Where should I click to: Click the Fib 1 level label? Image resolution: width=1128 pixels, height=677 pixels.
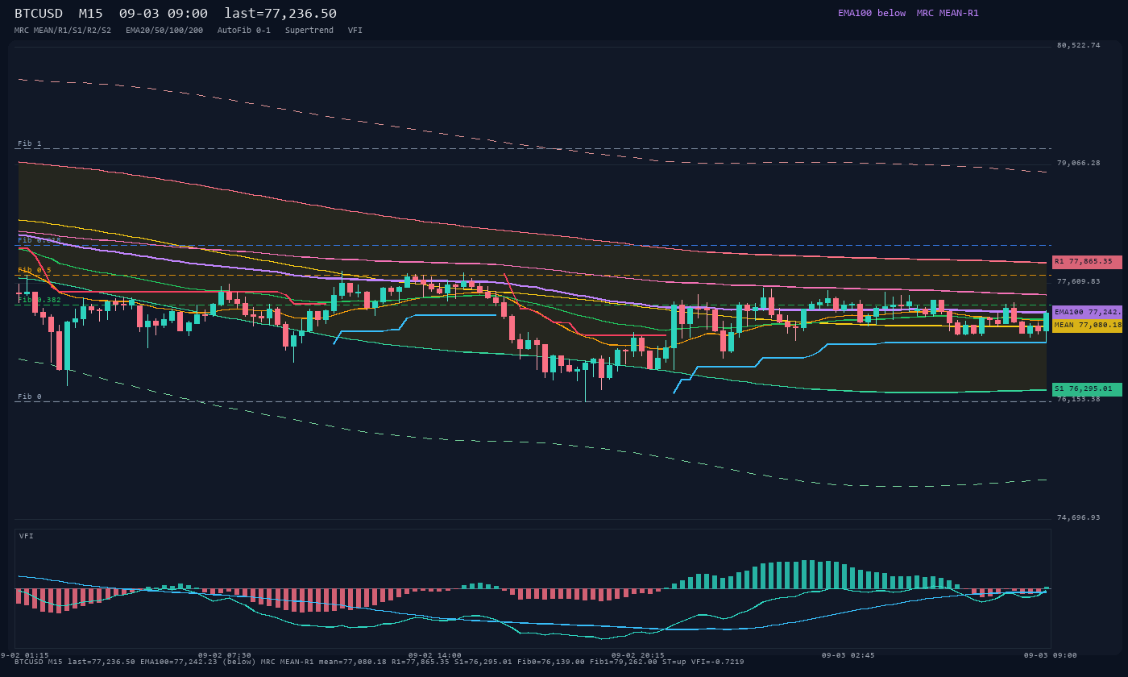click(x=30, y=144)
